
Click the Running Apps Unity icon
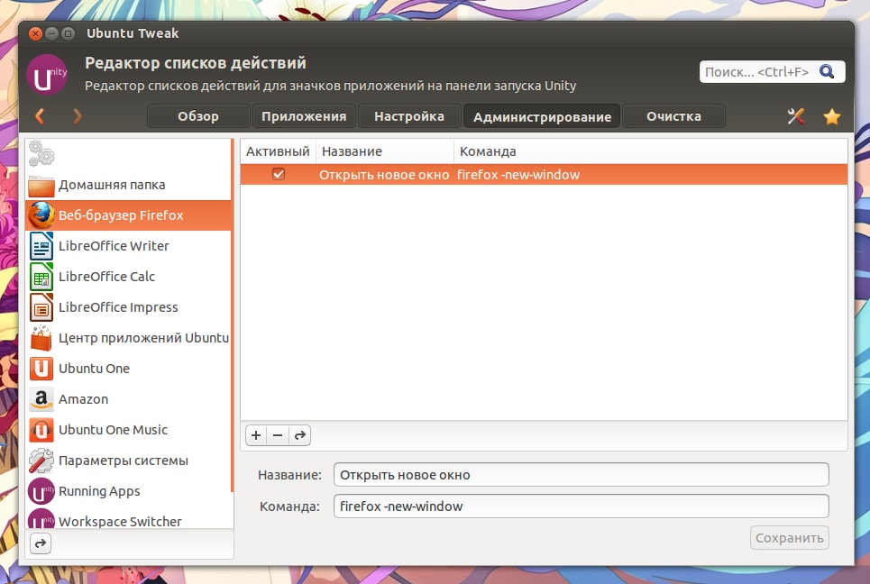pos(41,491)
